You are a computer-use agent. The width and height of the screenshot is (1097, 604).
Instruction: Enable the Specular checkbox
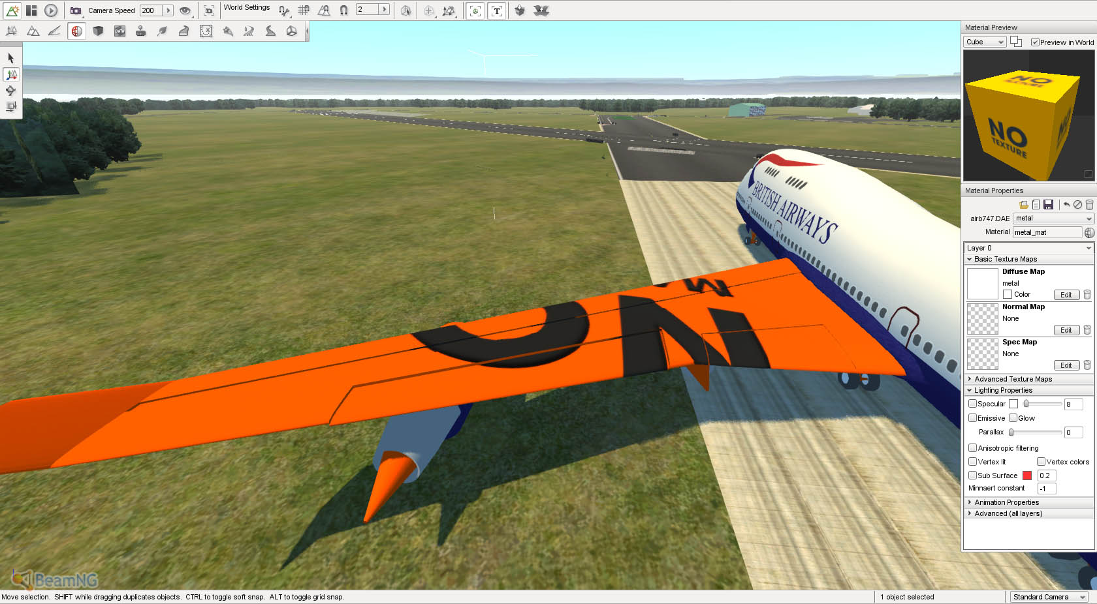coord(972,404)
